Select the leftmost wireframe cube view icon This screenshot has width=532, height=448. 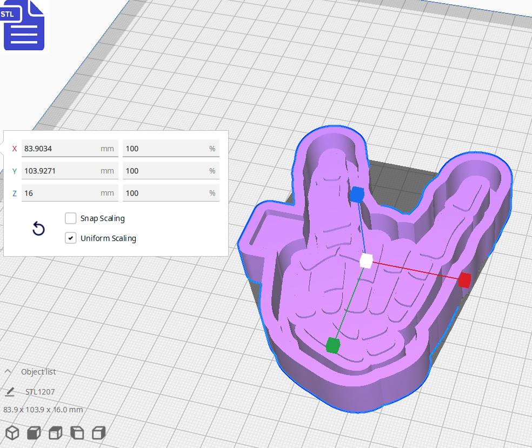(x=12, y=433)
